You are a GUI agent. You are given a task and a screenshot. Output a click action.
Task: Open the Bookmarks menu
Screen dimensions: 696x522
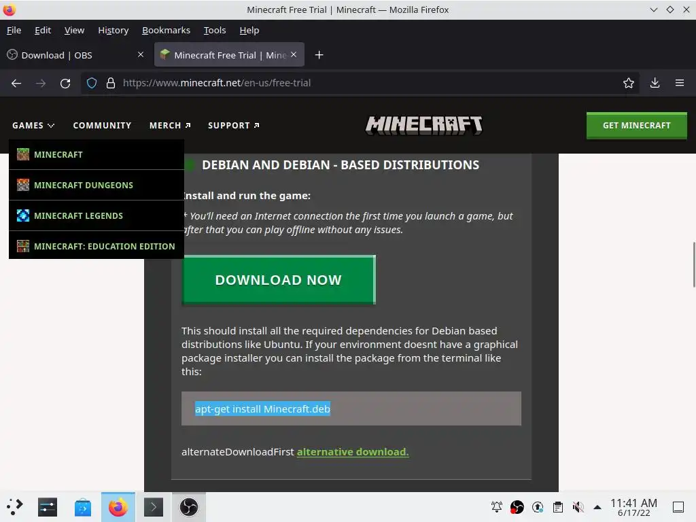[x=166, y=30]
